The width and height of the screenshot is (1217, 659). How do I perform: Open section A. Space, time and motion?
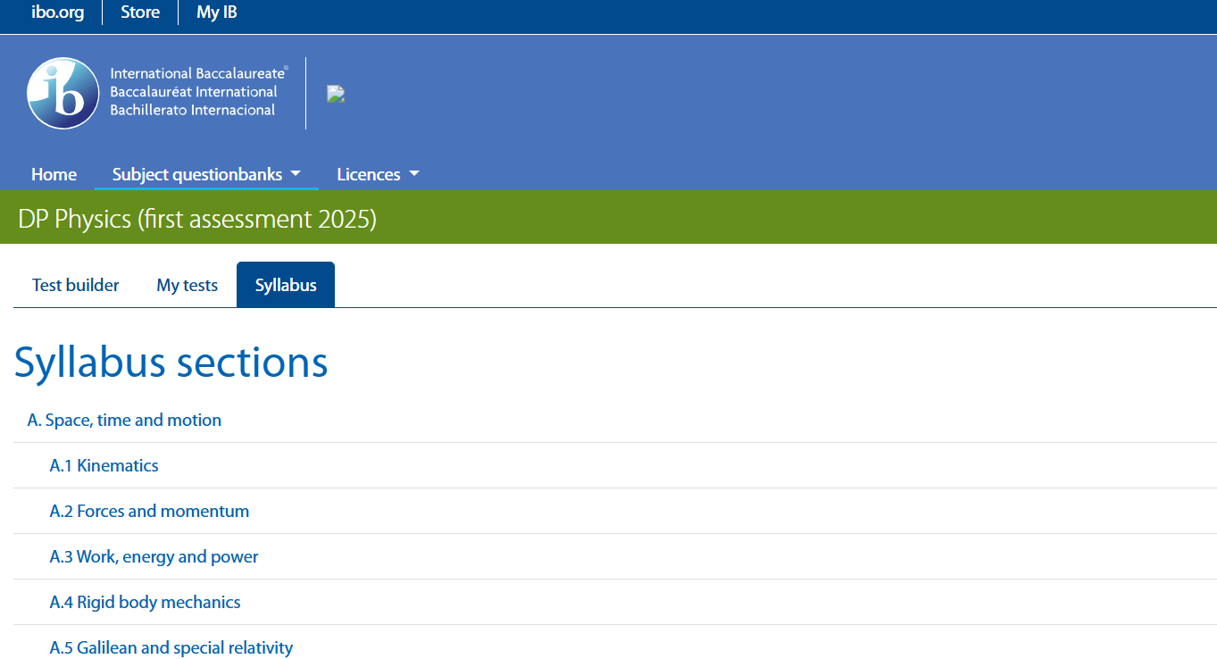(x=125, y=420)
